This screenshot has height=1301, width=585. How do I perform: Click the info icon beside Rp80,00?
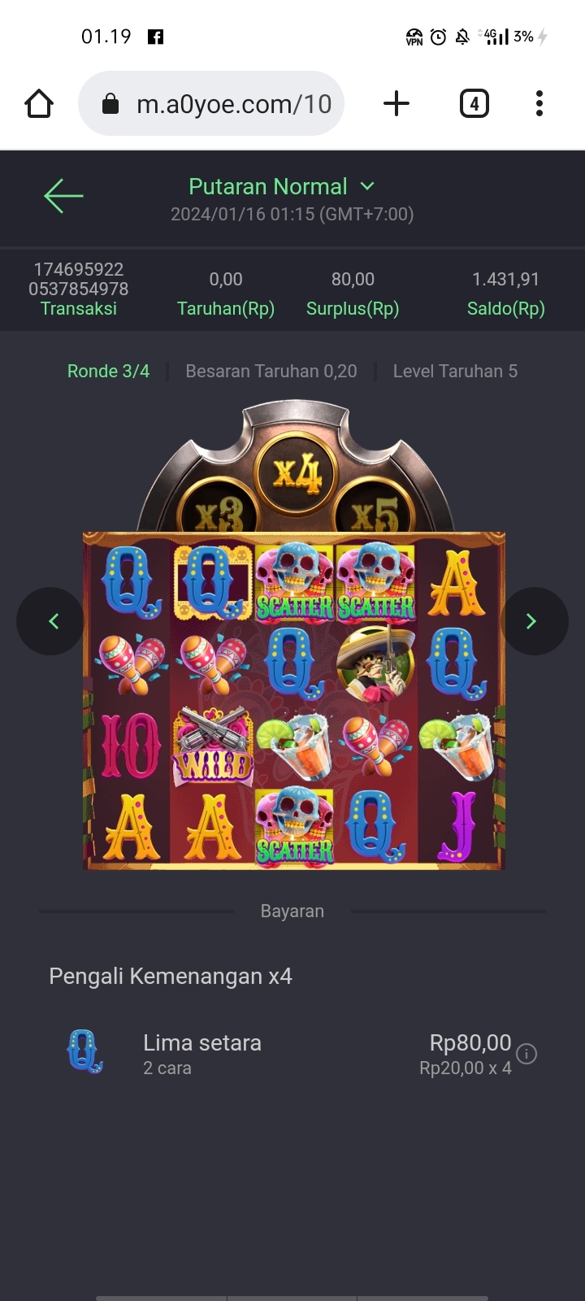[526, 1054]
